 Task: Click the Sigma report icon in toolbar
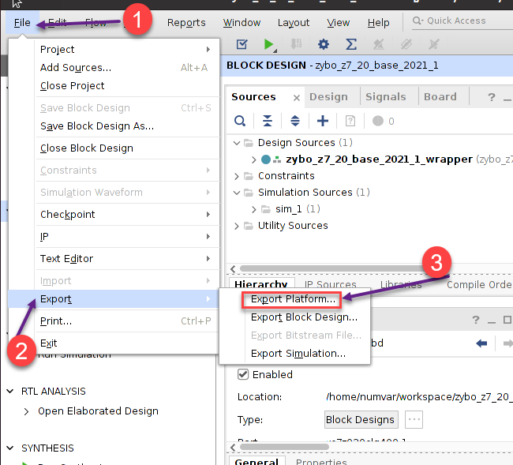351,44
